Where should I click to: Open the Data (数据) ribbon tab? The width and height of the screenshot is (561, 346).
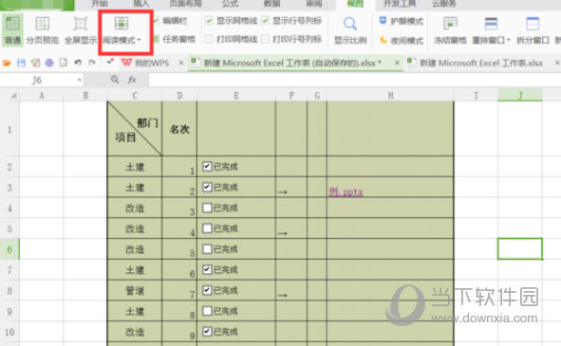click(x=271, y=4)
